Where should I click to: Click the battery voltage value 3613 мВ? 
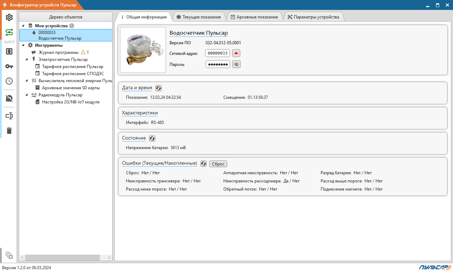click(178, 148)
